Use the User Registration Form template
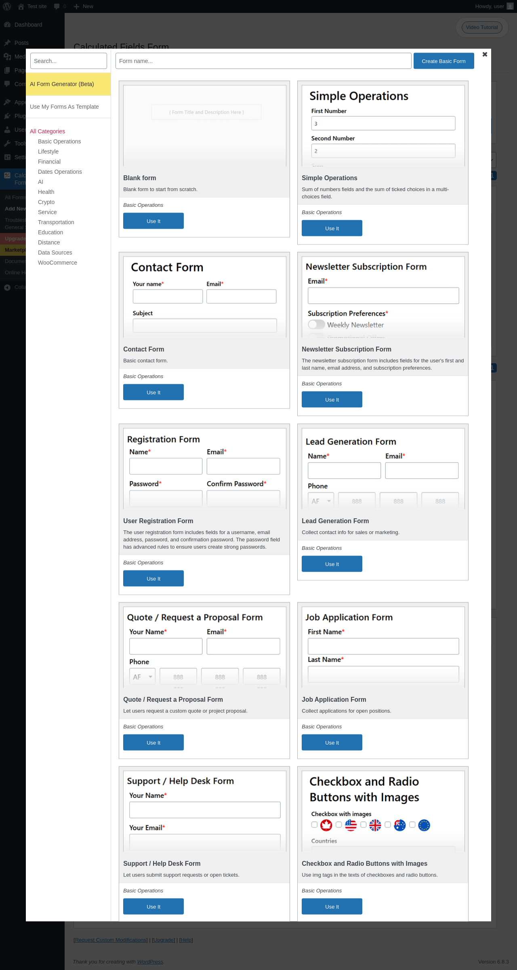Image resolution: width=517 pixels, height=970 pixels. 153,579
